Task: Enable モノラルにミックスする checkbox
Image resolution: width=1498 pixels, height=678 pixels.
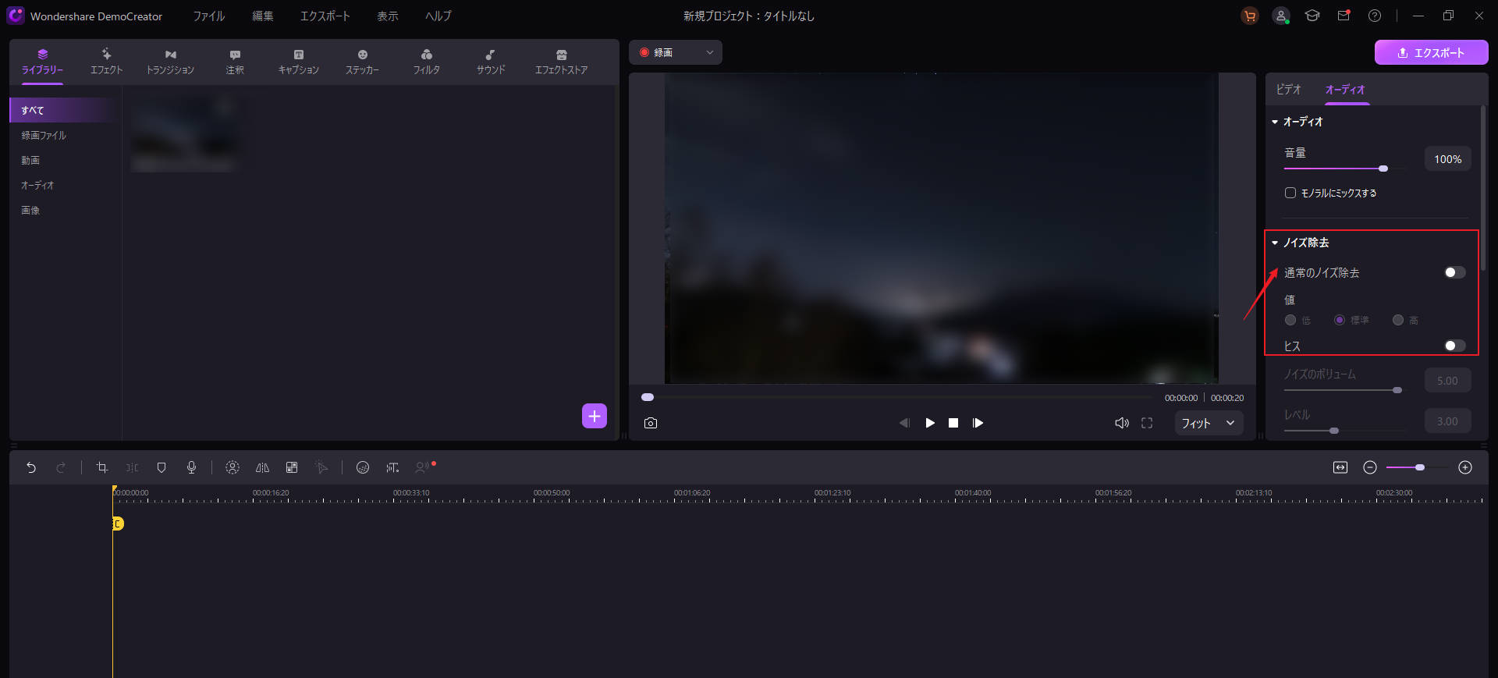Action: click(1290, 193)
